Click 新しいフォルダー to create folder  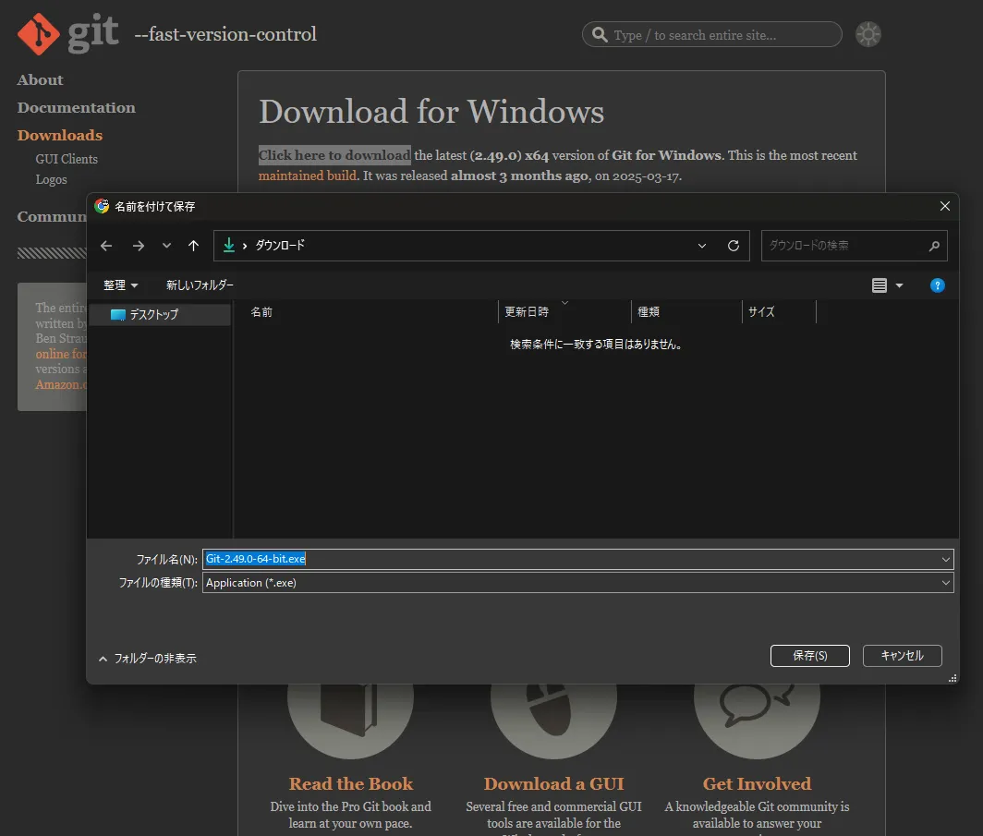coord(200,285)
